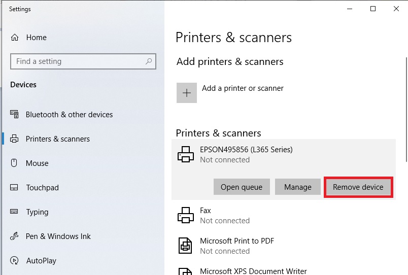
Task: Click the AutoPlay sidebar icon
Action: [x=14, y=260]
